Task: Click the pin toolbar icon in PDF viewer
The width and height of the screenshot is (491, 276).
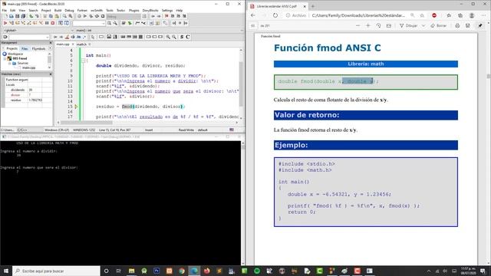Action: tap(480, 25)
